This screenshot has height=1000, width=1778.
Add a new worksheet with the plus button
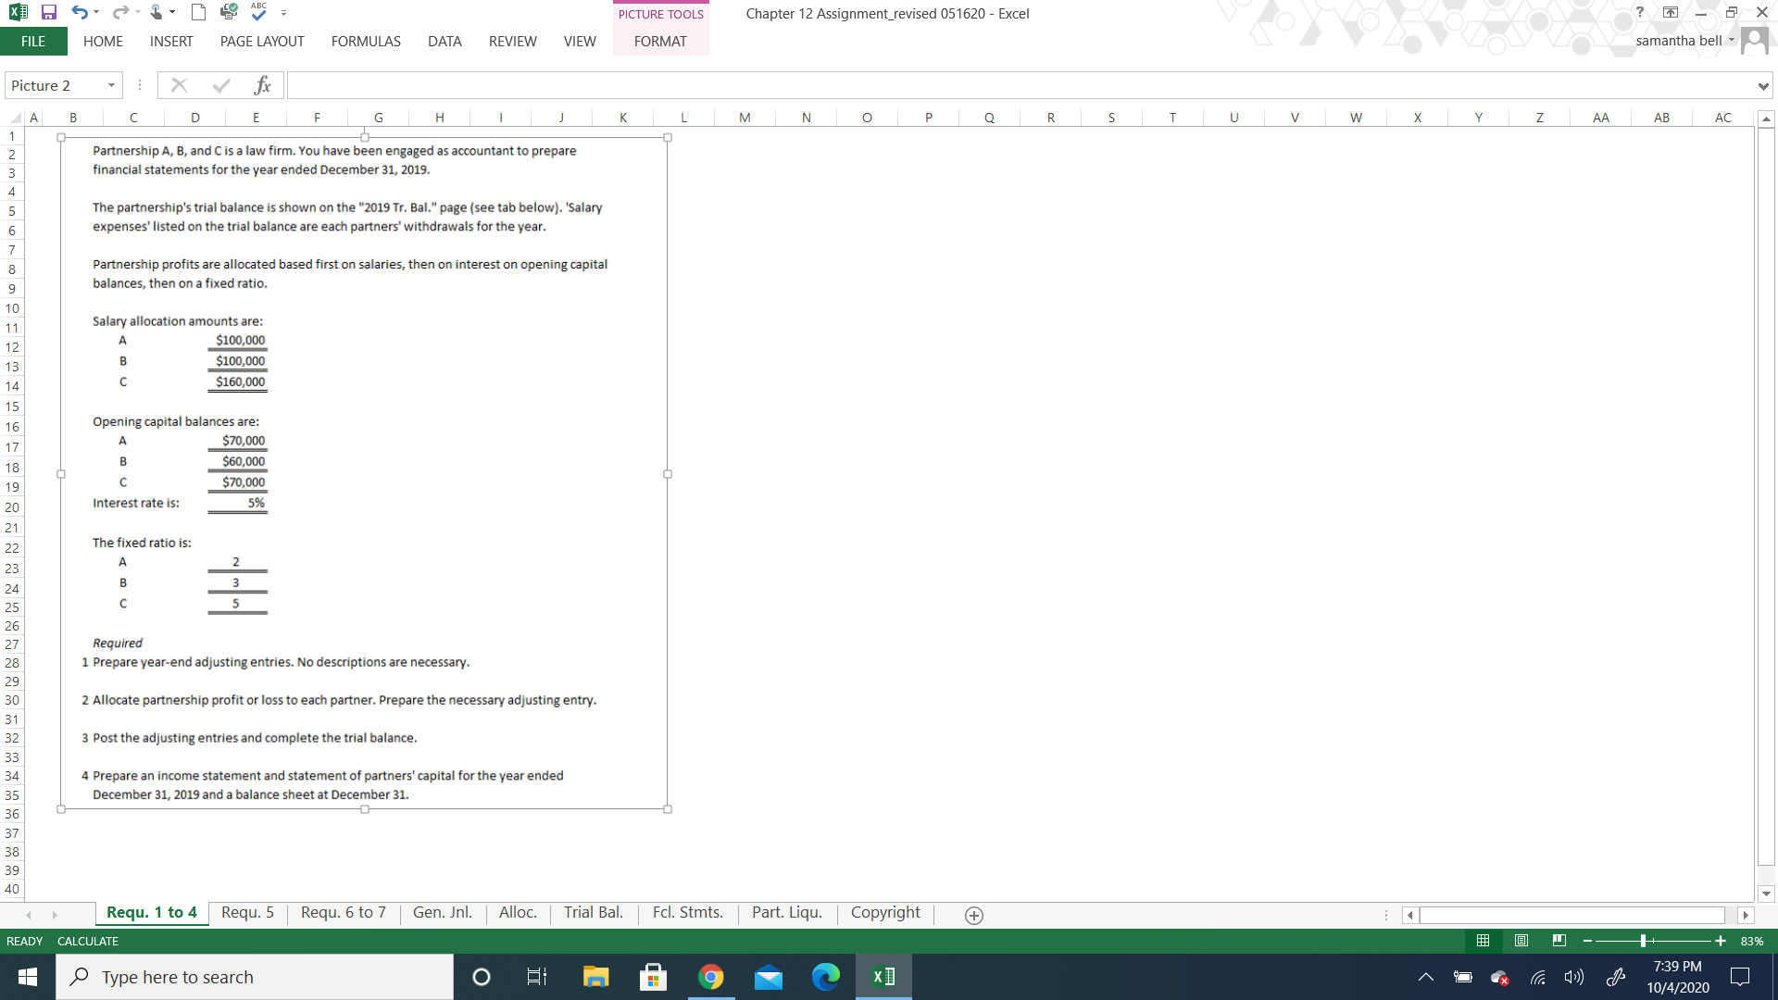[x=973, y=915]
